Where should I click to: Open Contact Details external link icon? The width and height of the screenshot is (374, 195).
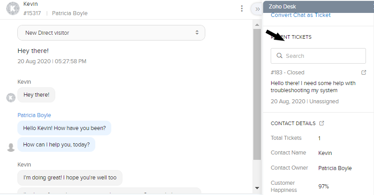(321, 123)
